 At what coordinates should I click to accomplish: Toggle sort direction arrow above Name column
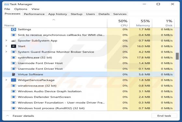point(54,20)
